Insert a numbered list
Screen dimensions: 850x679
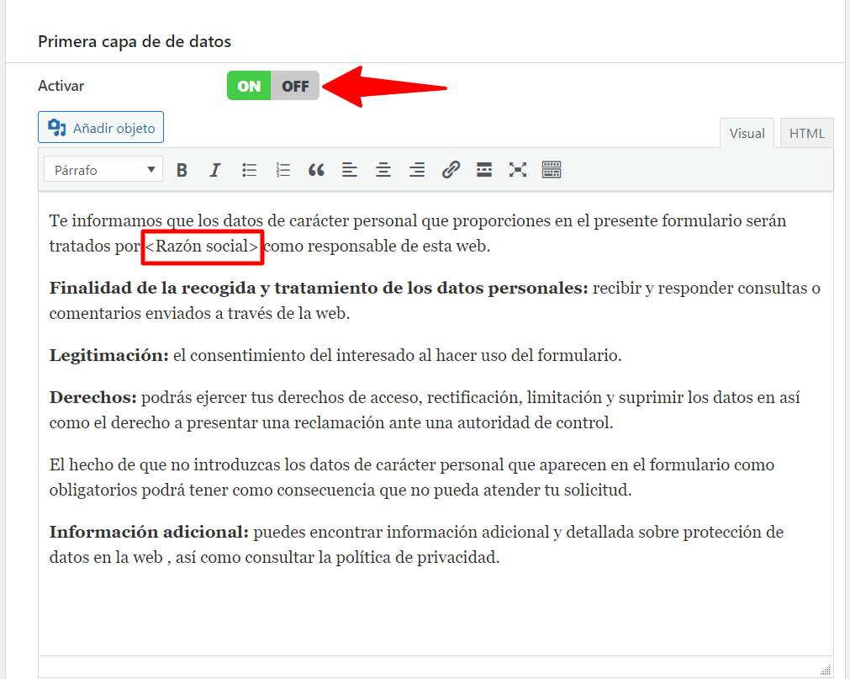point(282,170)
